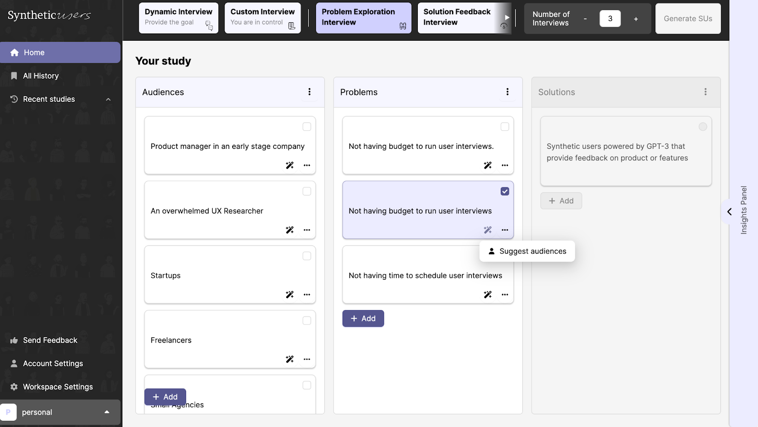Check the Product manager audience checkbox
The width and height of the screenshot is (758, 427).
307,127
